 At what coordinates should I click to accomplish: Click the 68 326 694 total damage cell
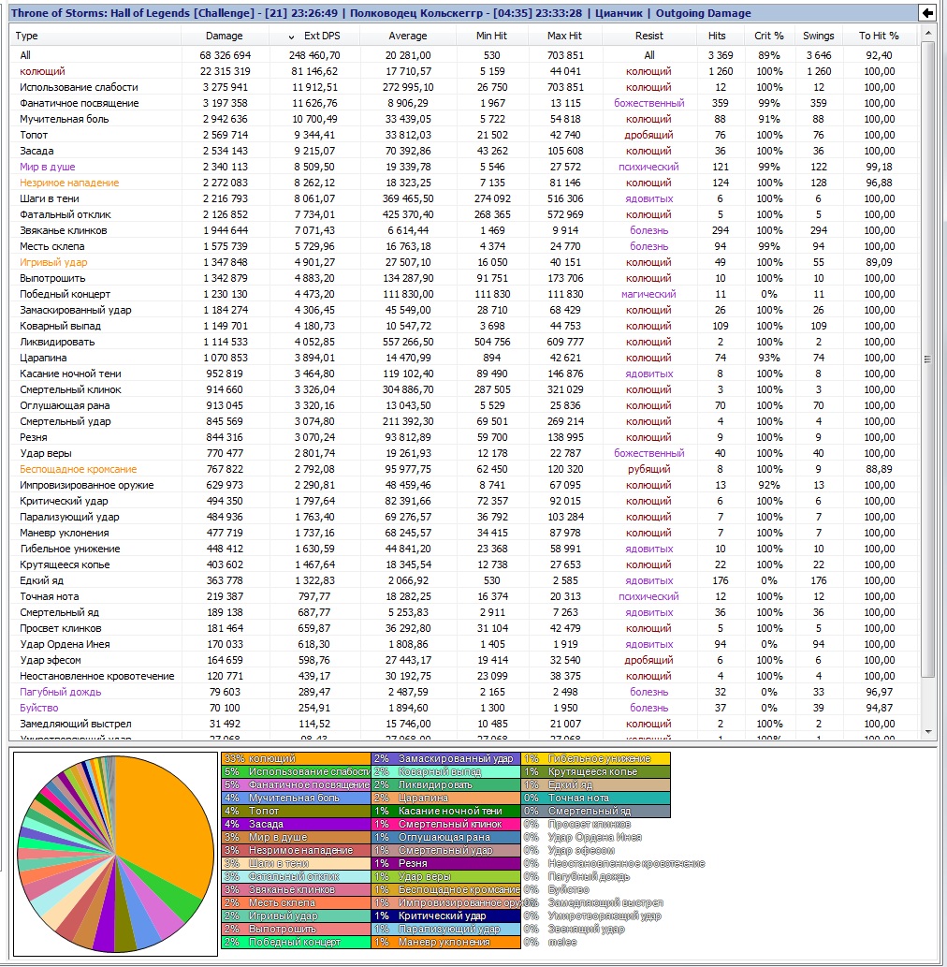coord(225,55)
